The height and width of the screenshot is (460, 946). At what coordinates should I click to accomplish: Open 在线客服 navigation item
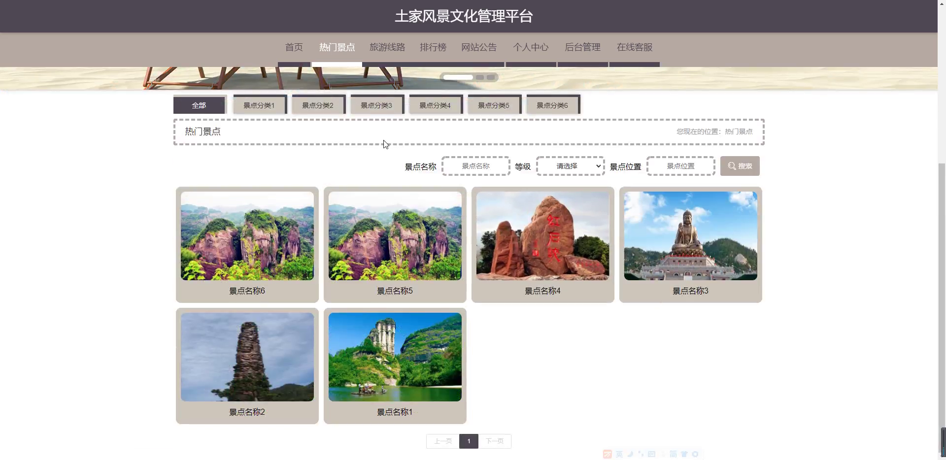click(x=635, y=47)
